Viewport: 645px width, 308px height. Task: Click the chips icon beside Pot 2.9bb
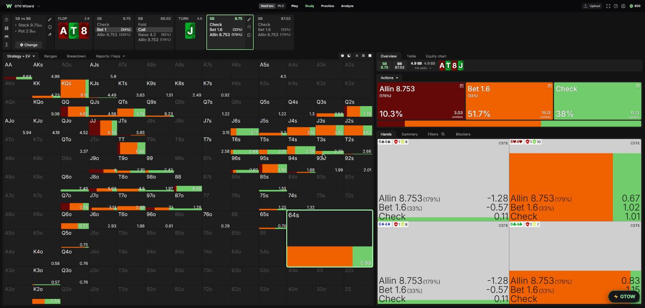50,35
